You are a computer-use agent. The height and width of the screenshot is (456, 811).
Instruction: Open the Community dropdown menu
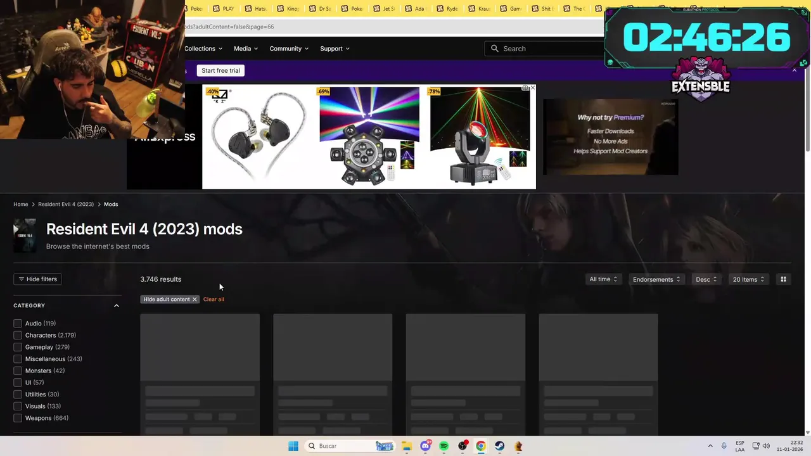pos(289,49)
